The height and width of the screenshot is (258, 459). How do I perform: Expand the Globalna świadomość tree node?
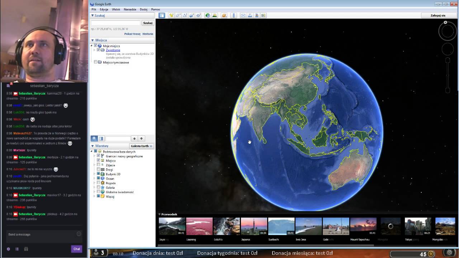coord(94,192)
